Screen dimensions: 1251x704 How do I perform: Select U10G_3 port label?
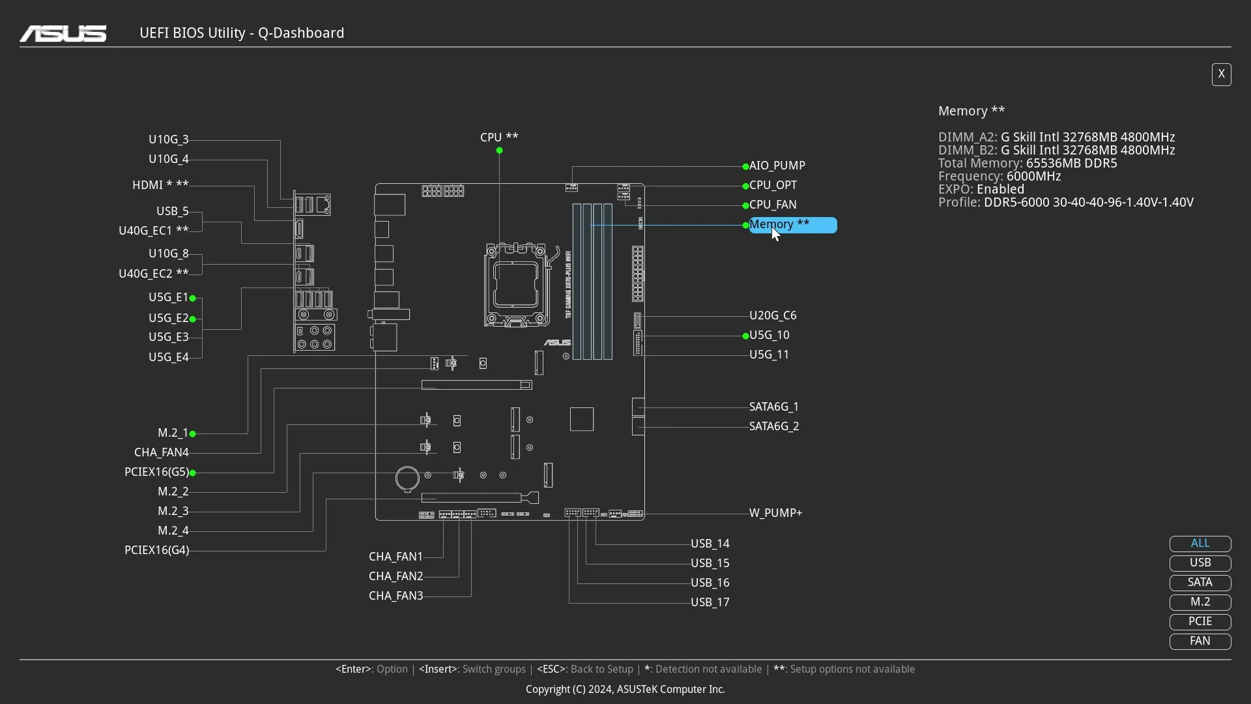pyautogui.click(x=168, y=139)
